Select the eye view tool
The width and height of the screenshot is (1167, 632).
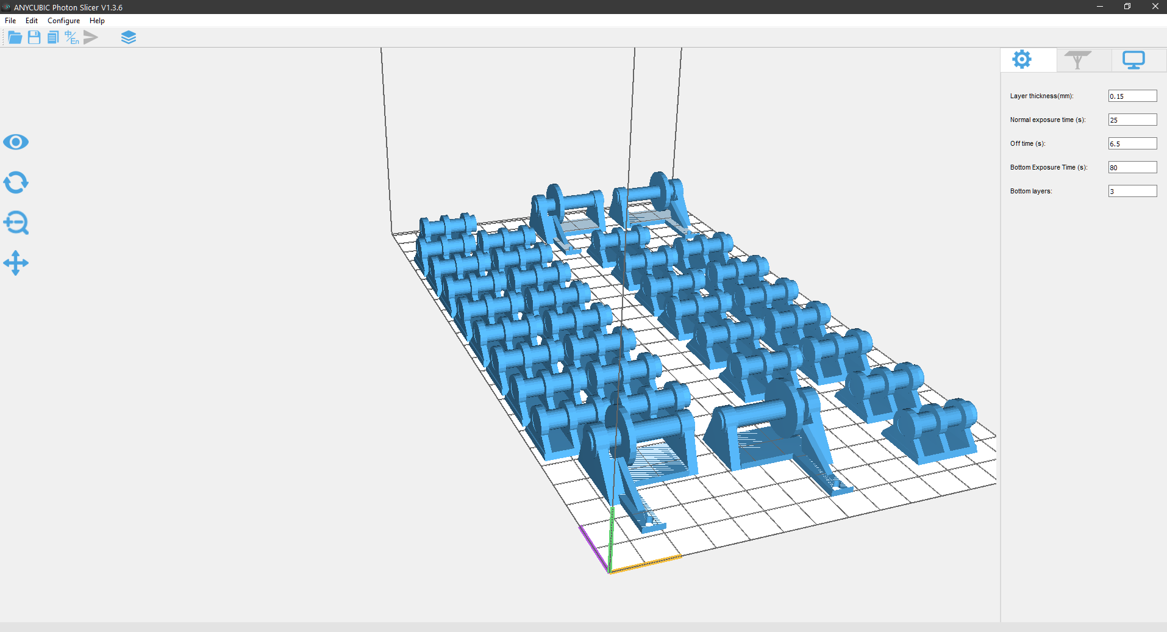click(16, 142)
